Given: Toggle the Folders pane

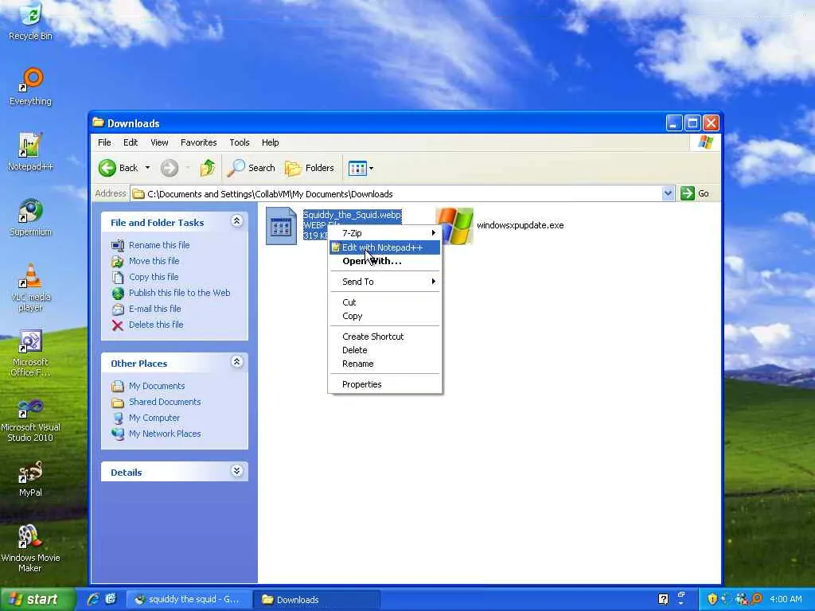Looking at the screenshot, I should point(310,168).
